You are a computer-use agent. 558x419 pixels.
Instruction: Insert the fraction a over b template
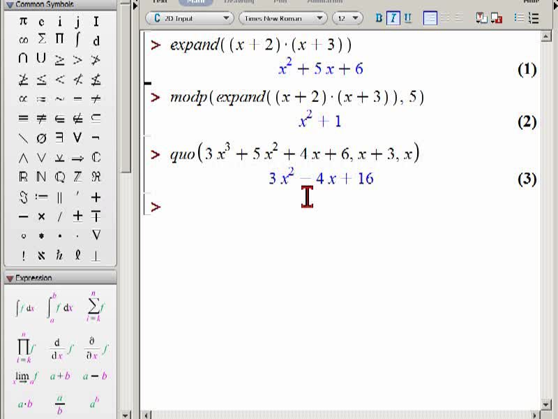click(59, 404)
